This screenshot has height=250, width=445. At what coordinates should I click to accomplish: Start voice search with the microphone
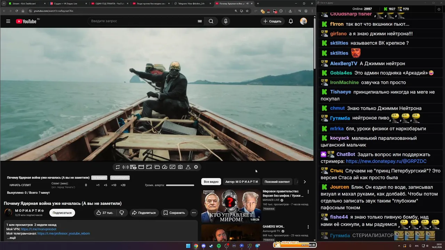point(226,21)
